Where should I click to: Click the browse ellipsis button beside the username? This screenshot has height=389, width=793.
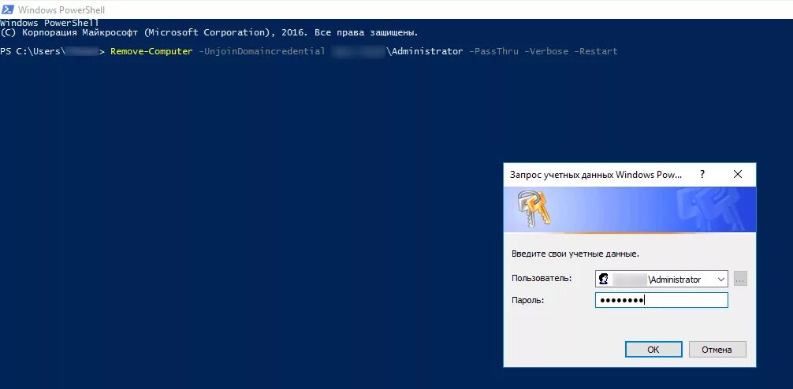pyautogui.click(x=740, y=279)
